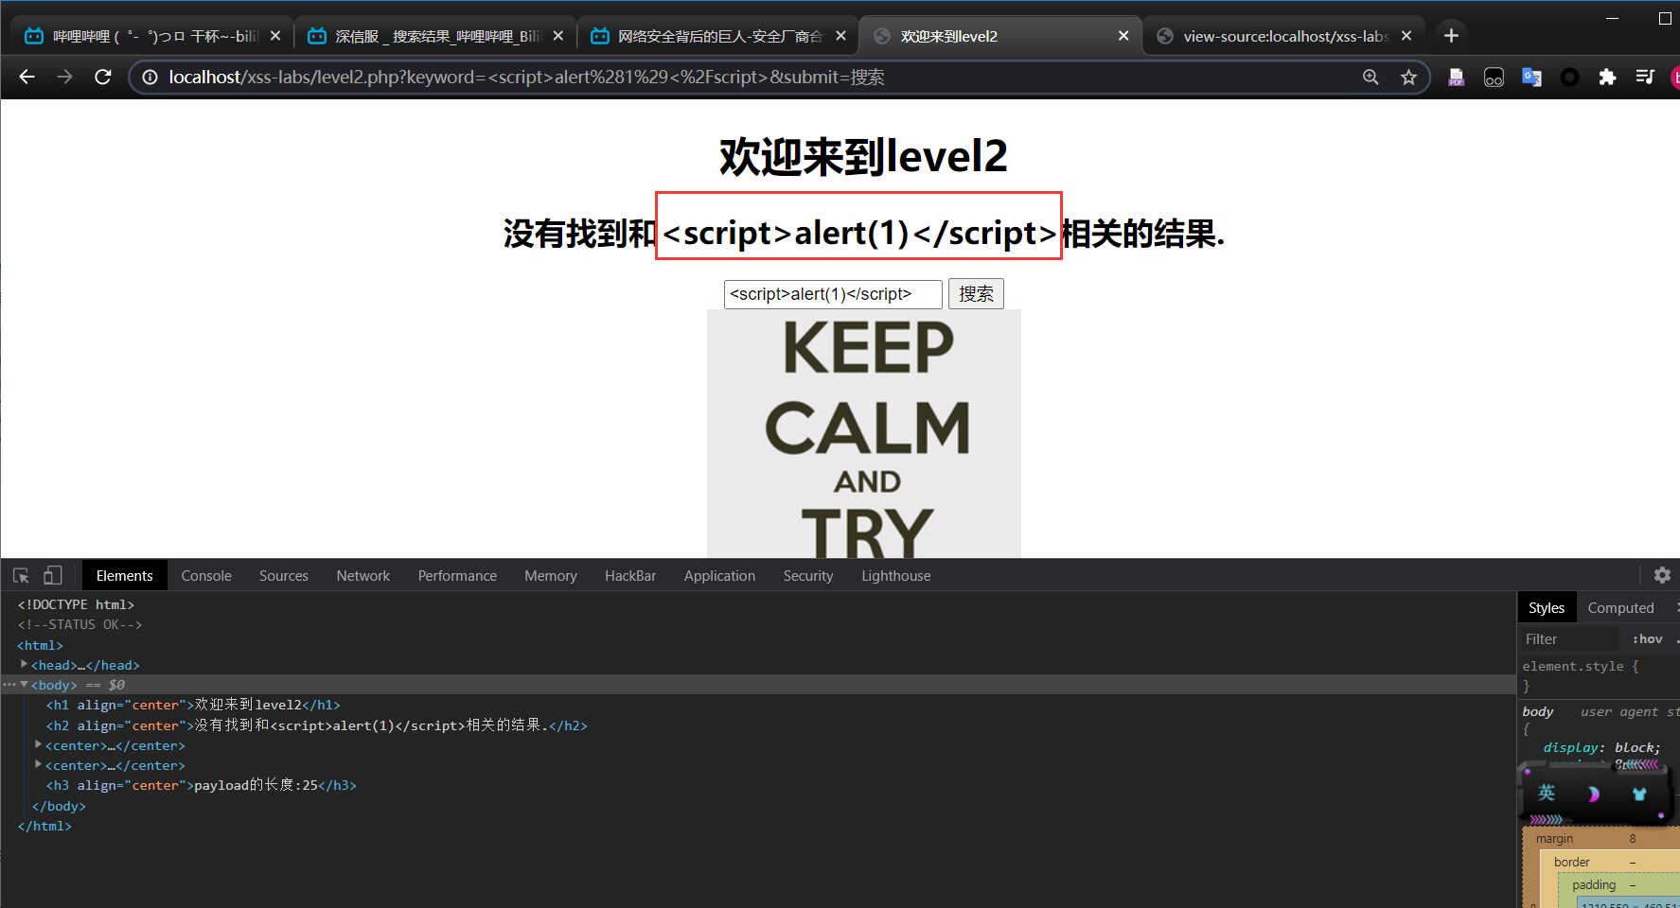Select the closing </body> tag line
The image size is (1680, 908).
click(x=59, y=806)
